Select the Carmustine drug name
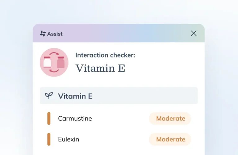This screenshot has height=155, width=238. coord(75,118)
